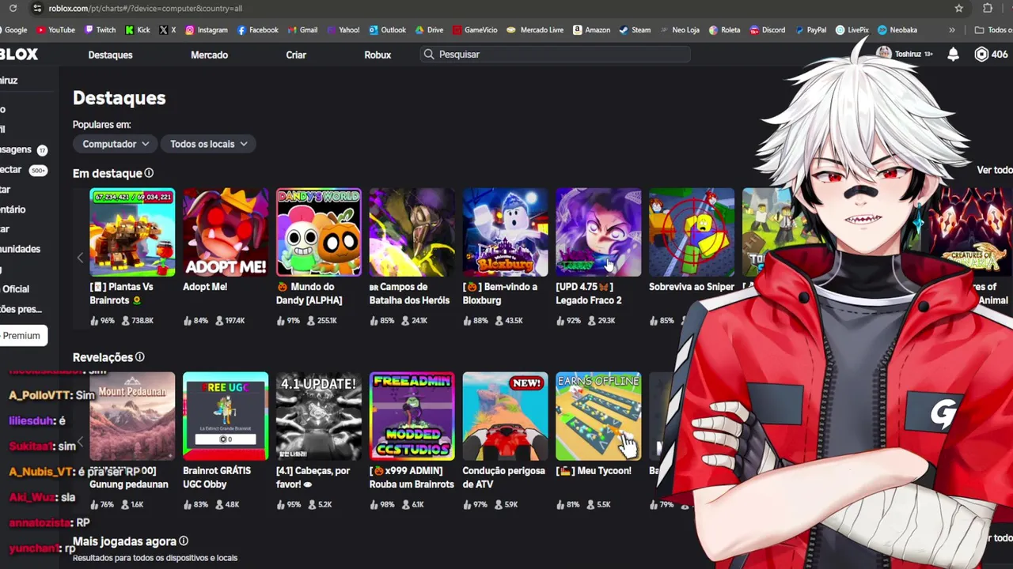
Task: Open Plantas Vs Brainrots game thumbnail
Action: pyautogui.click(x=132, y=232)
